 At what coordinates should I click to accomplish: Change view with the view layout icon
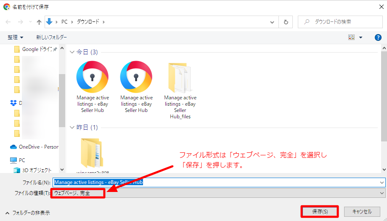[352, 37]
